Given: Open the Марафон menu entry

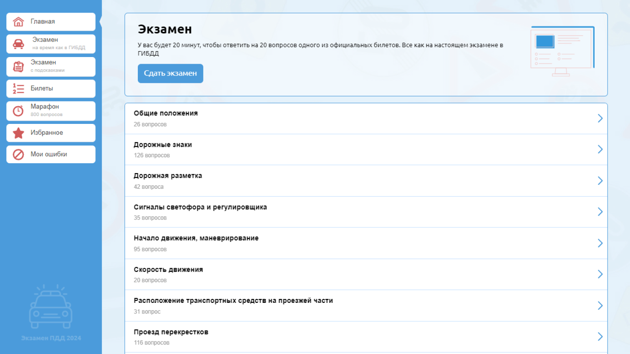Looking at the screenshot, I should click(x=51, y=111).
